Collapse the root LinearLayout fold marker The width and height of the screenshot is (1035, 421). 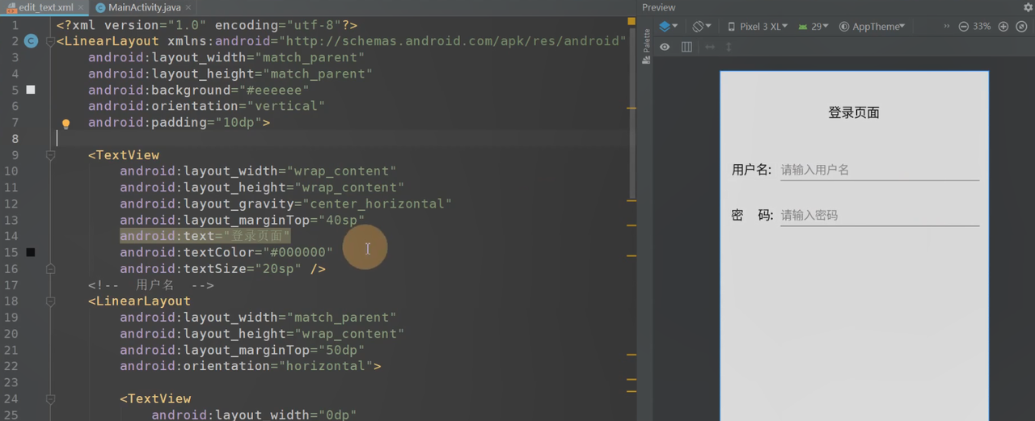click(50, 41)
